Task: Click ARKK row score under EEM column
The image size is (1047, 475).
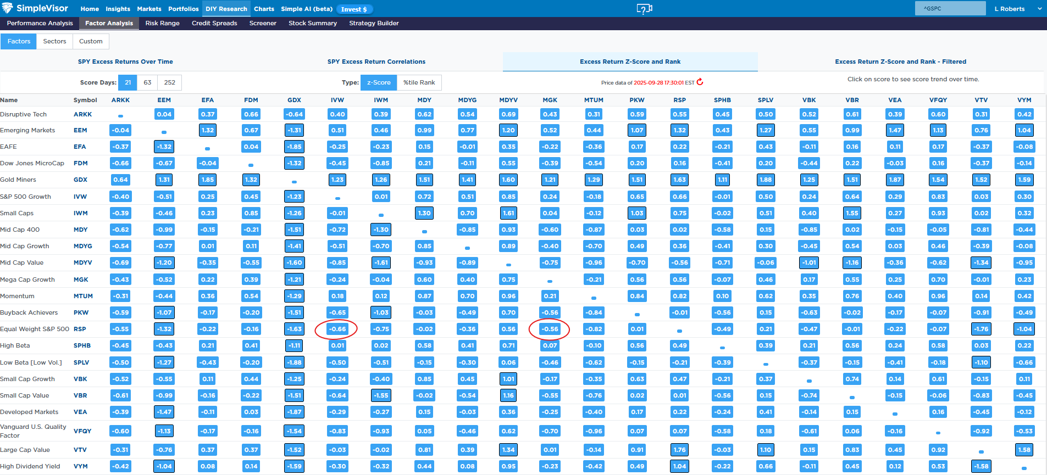Action: tap(164, 114)
